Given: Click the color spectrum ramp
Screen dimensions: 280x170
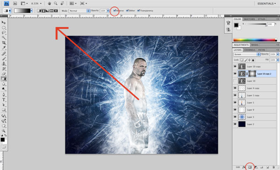Looking at the screenshot, I should tap(255, 40).
